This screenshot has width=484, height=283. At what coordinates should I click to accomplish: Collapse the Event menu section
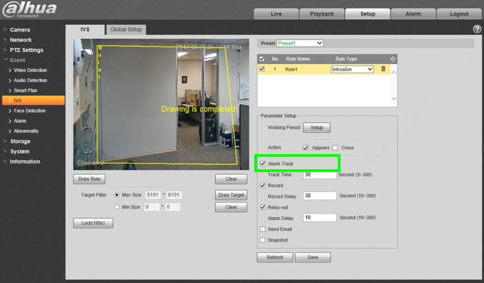coord(17,60)
